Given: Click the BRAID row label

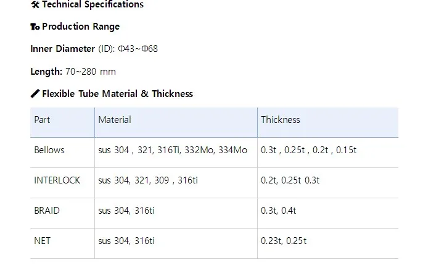Looking at the screenshot, I should tap(47, 211).
